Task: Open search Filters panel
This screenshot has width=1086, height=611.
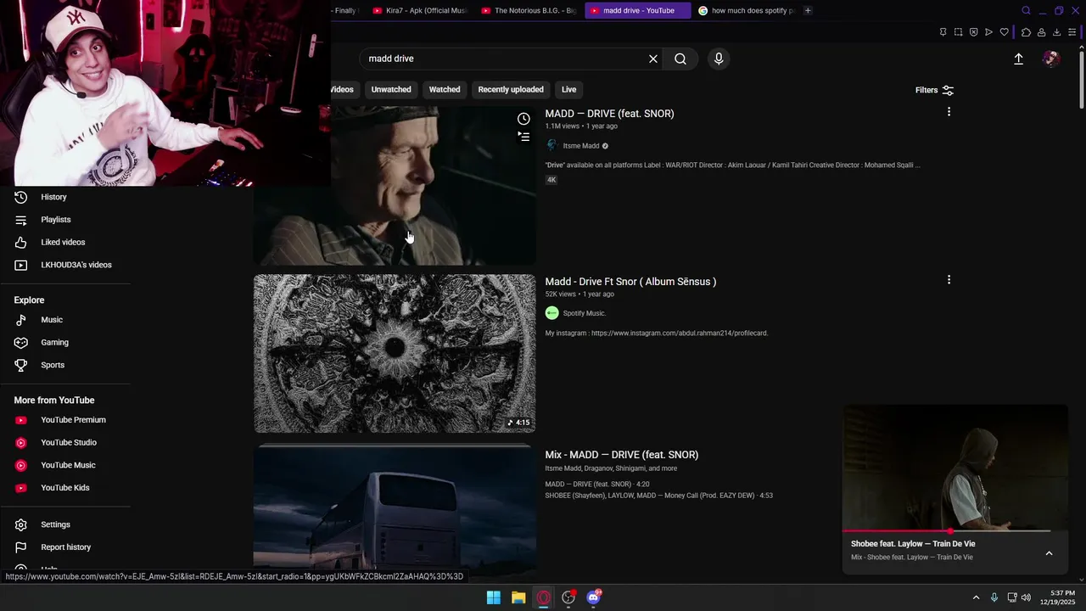Action: click(934, 90)
